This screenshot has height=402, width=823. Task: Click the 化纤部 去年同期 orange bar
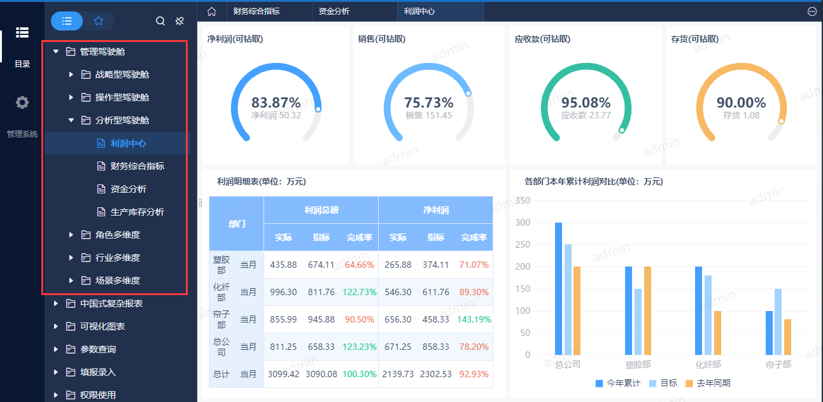pyautogui.click(x=717, y=333)
